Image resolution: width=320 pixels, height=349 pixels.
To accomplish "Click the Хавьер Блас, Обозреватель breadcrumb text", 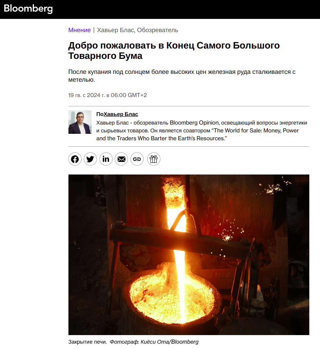I will [x=138, y=30].
